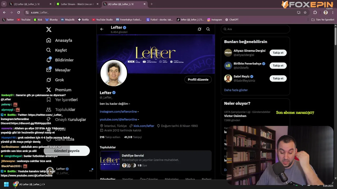The image size is (337, 189).
Task: Open Premium X icon in sidebar
Action: pyautogui.click(x=49, y=90)
